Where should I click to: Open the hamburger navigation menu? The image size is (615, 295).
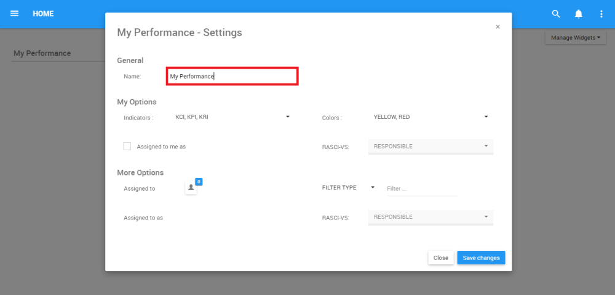(15, 13)
